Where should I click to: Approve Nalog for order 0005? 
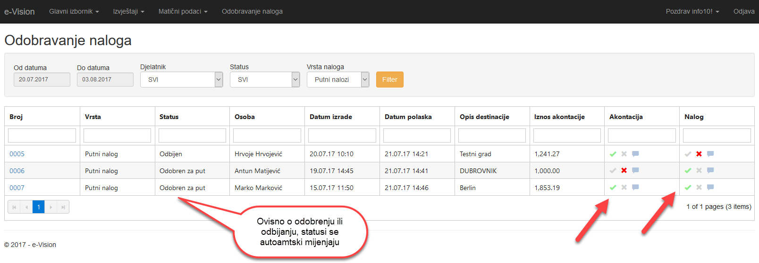[688, 154]
